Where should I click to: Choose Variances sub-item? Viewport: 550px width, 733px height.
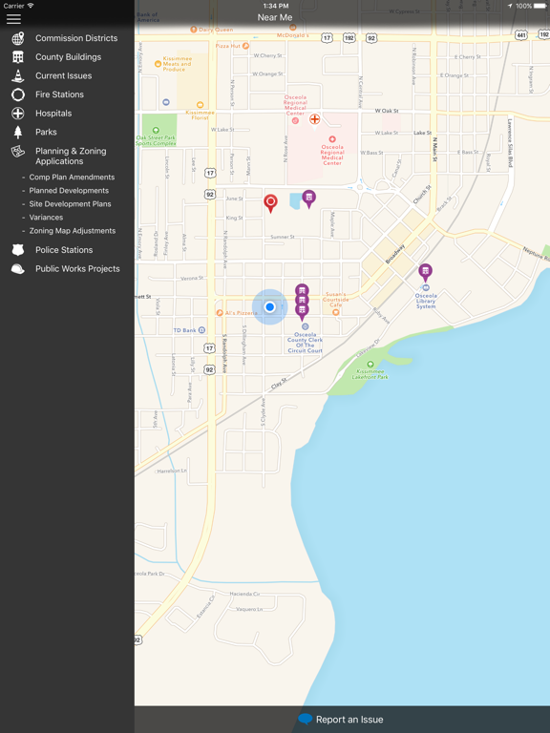46,218
